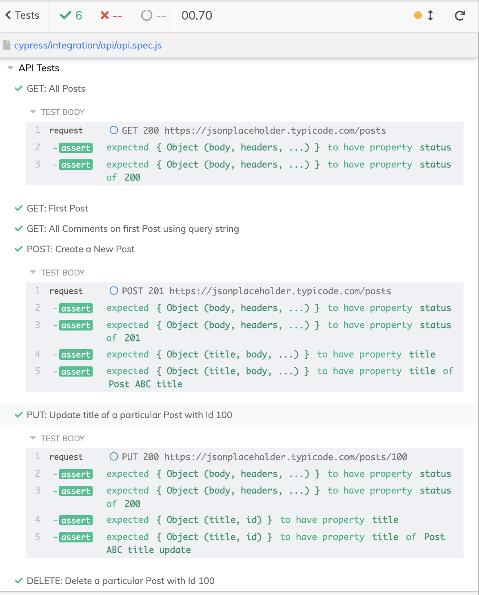Select the GET 200 request command row
Image resolution: width=479 pixels, height=595 pixels.
tap(245, 130)
